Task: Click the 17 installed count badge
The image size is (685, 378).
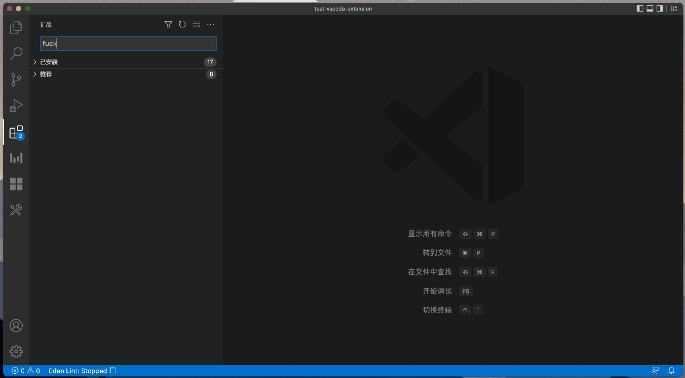Action: (x=210, y=62)
